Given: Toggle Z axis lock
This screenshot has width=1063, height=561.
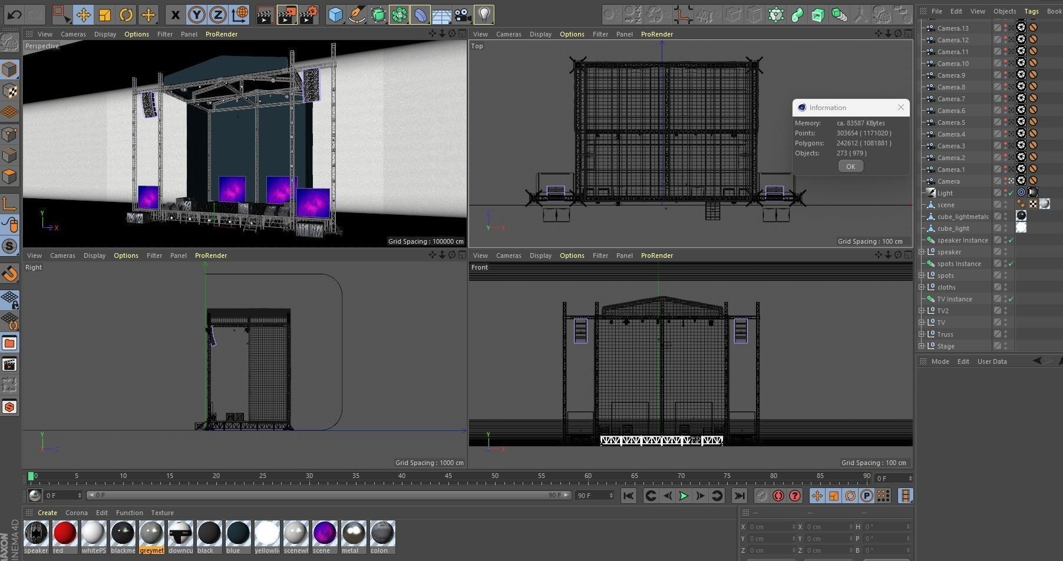Looking at the screenshot, I should point(218,15).
